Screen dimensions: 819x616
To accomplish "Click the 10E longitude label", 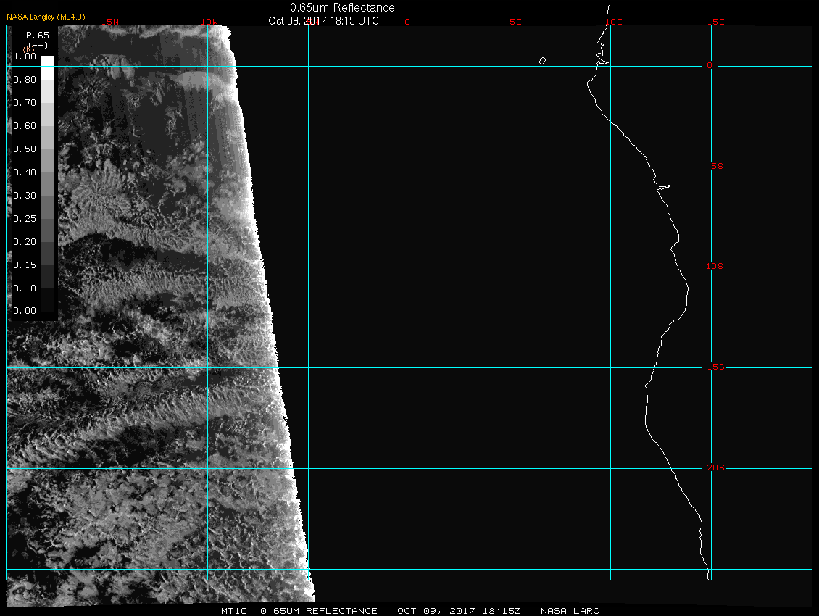I will click(613, 22).
